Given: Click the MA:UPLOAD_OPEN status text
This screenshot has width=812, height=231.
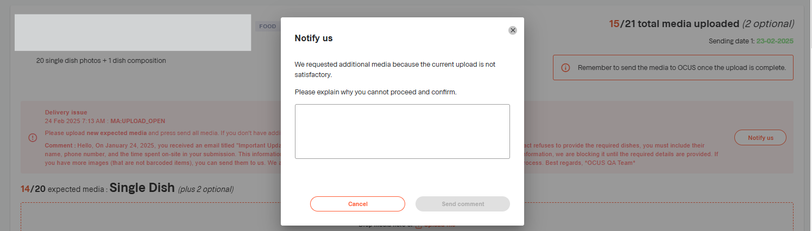Looking at the screenshot, I should (x=137, y=121).
